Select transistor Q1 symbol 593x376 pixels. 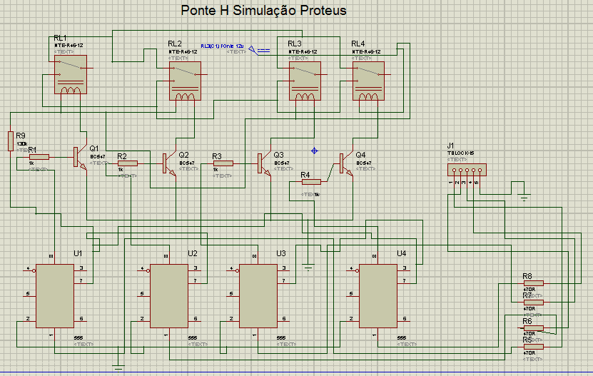coord(80,158)
